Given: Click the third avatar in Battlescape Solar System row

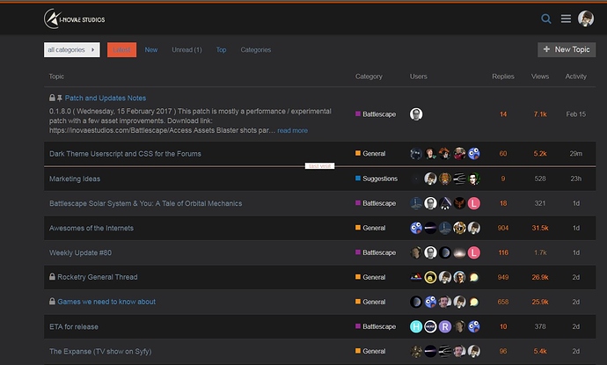Looking at the screenshot, I should [x=445, y=203].
